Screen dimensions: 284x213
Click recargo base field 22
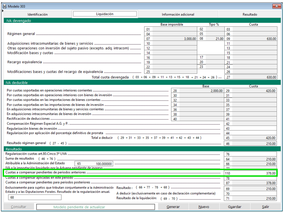pyautogui.click(x=171, y=67)
